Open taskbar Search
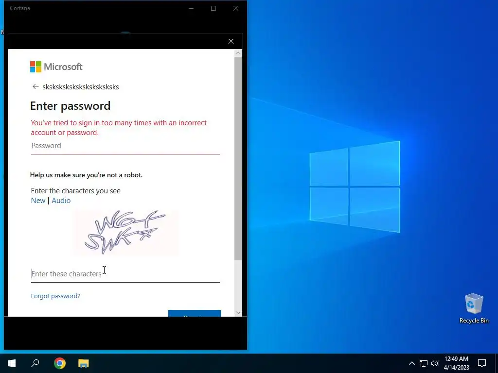Viewport: 498px width, 373px height. (x=35, y=363)
